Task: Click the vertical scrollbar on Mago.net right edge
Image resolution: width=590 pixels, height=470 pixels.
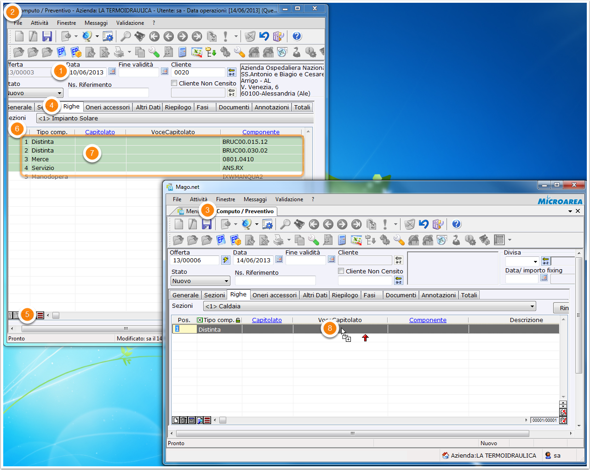Action: click(x=579, y=315)
